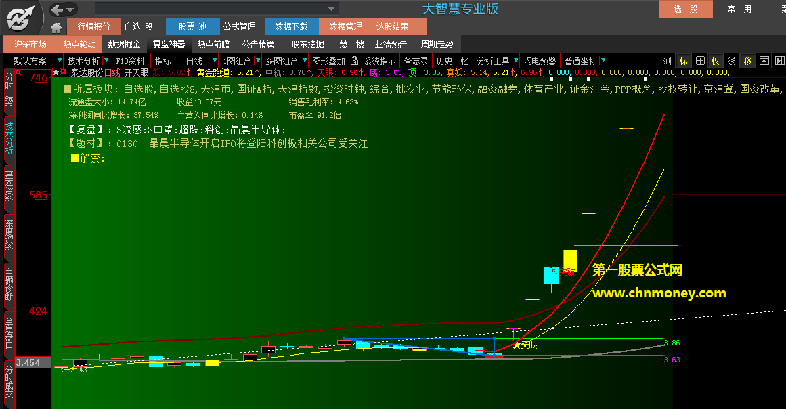Select 沪深市场 submenu
The image size is (786, 409).
pos(30,44)
